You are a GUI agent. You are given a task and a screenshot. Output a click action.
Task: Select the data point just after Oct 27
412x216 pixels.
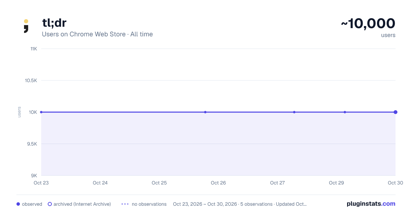(294, 112)
